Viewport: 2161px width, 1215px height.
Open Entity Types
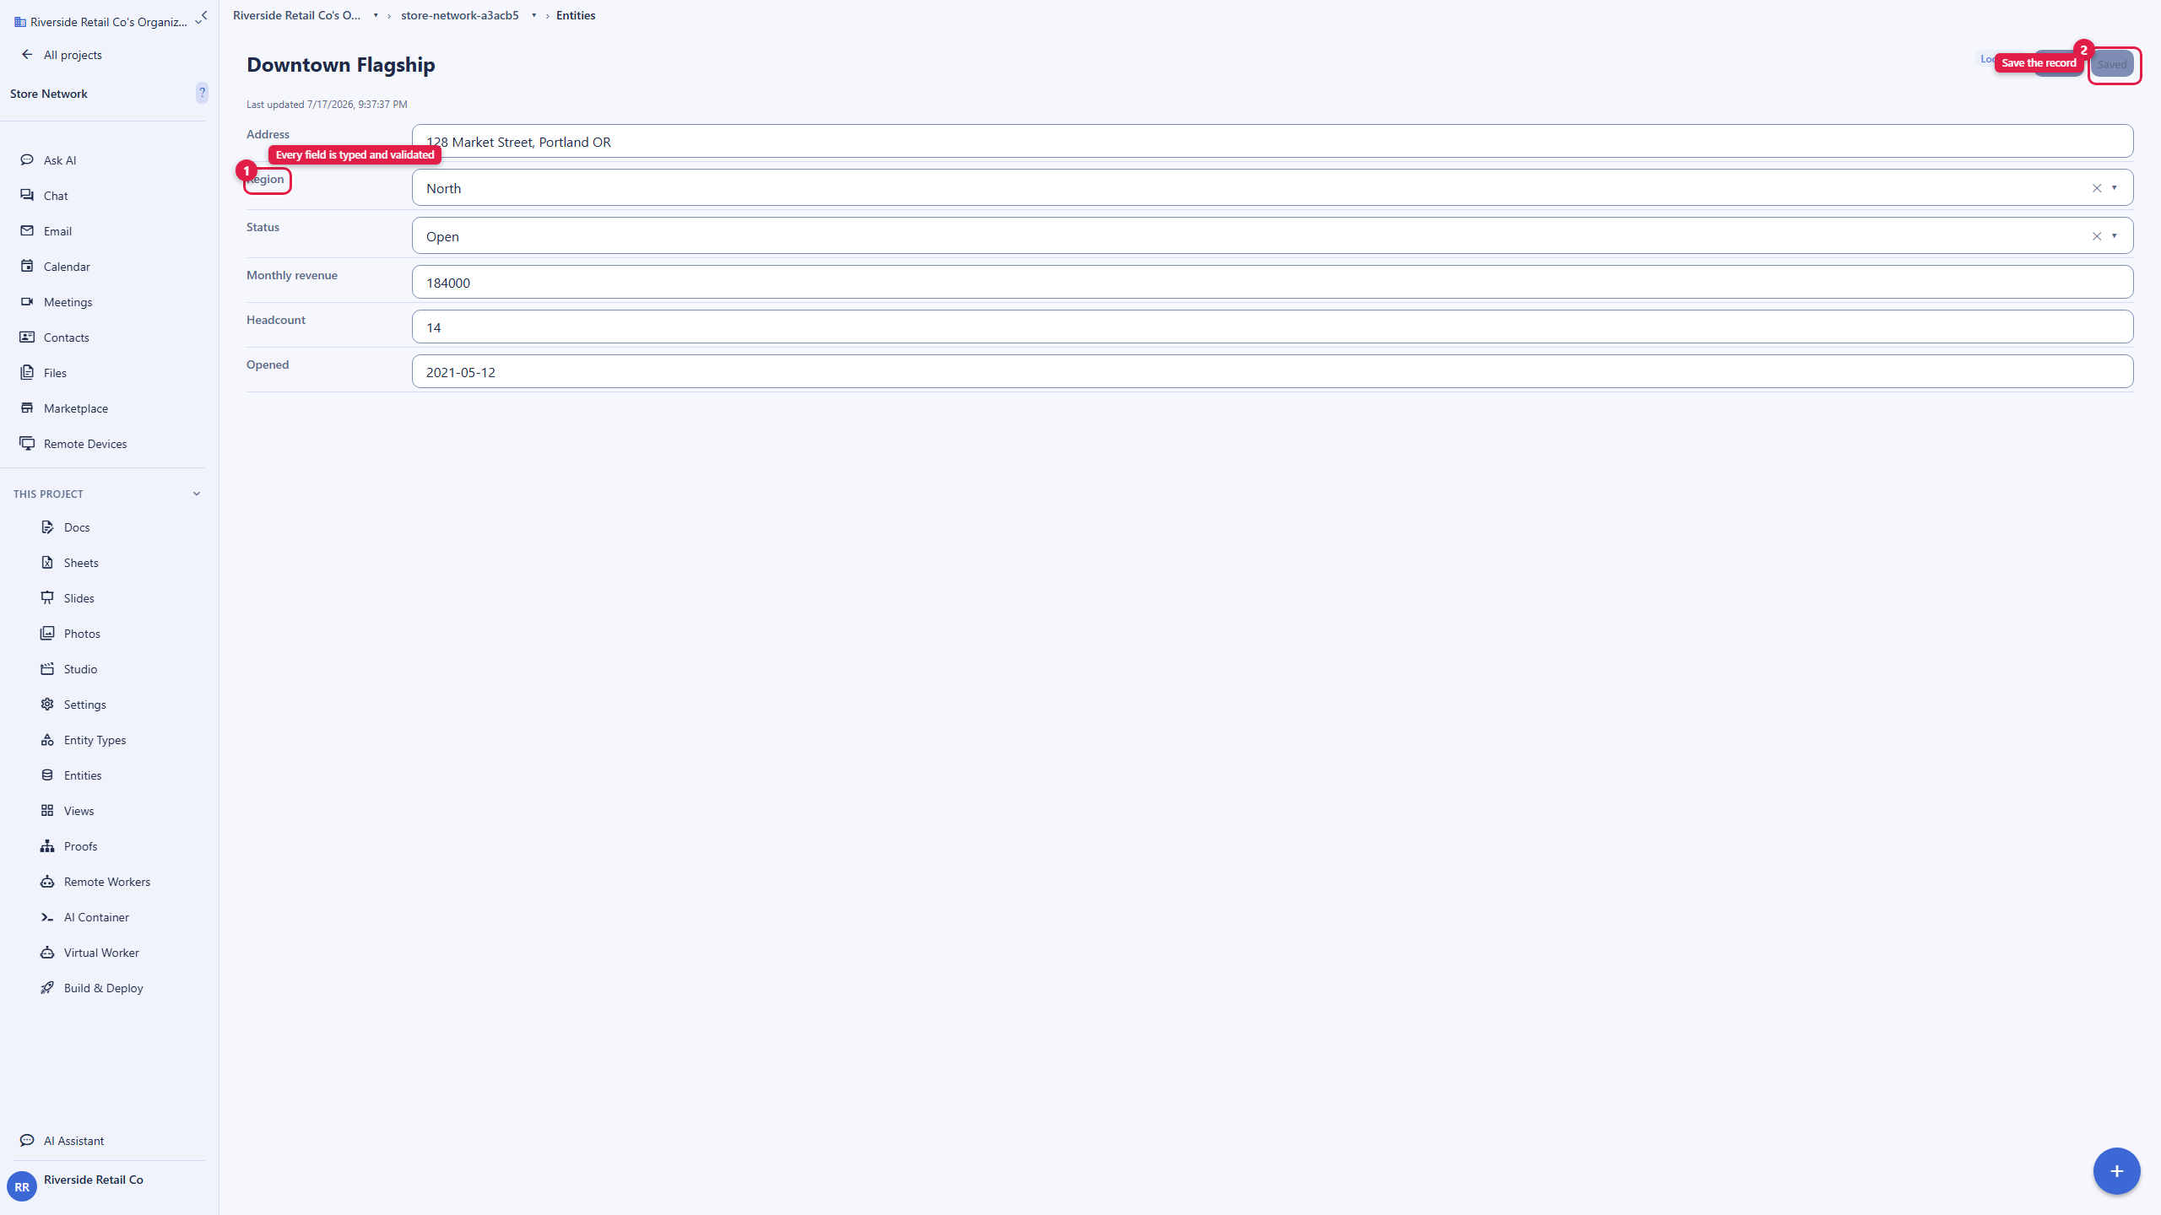(x=95, y=740)
